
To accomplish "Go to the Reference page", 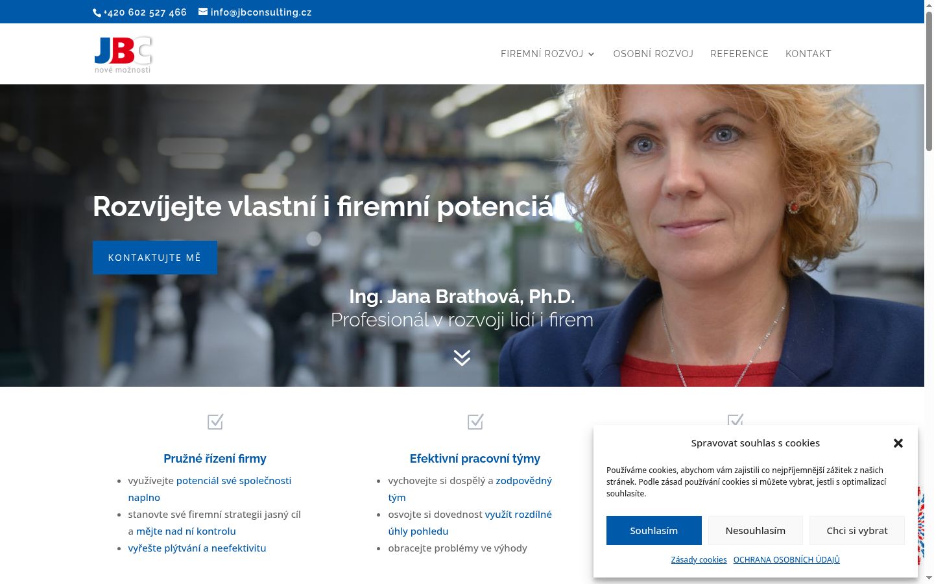I will [x=739, y=54].
